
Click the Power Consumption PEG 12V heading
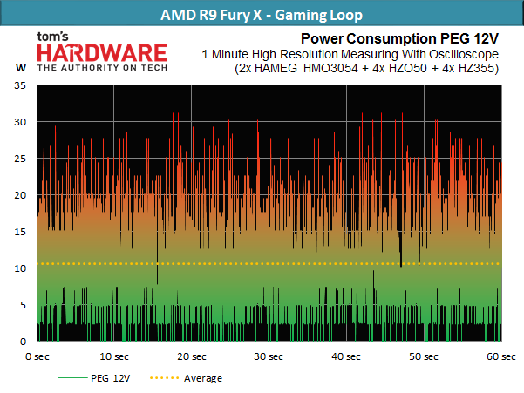399,38
